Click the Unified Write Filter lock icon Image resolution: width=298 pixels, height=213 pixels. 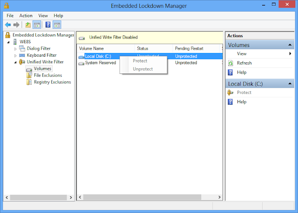click(x=22, y=62)
